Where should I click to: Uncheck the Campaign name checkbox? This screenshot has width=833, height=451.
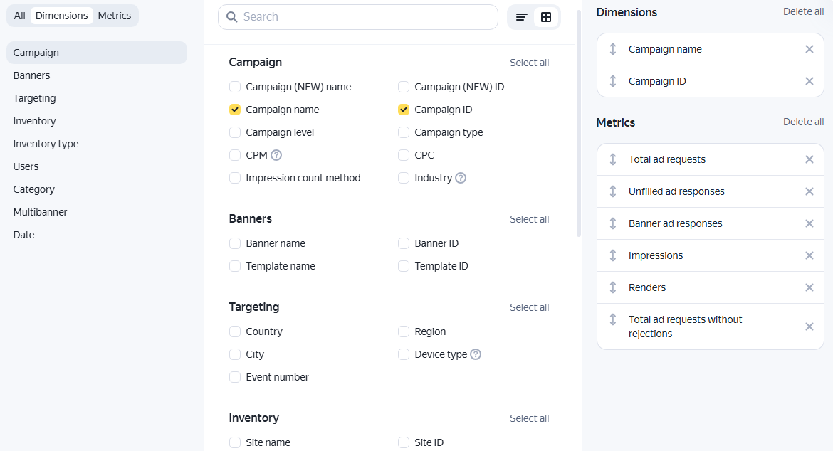coord(235,110)
